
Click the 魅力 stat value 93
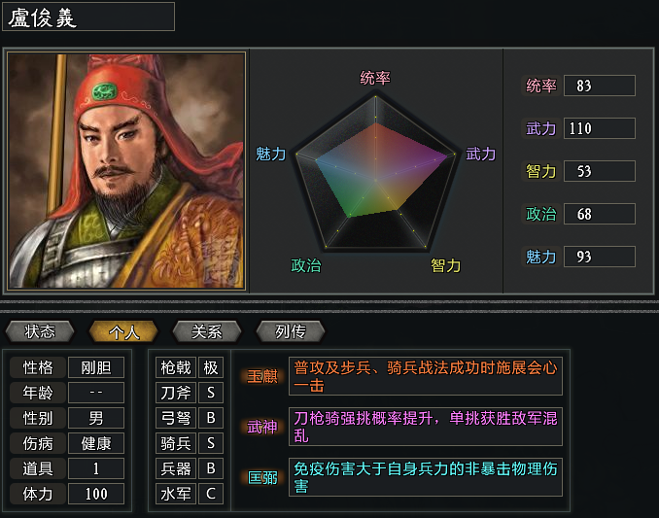pyautogui.click(x=599, y=257)
